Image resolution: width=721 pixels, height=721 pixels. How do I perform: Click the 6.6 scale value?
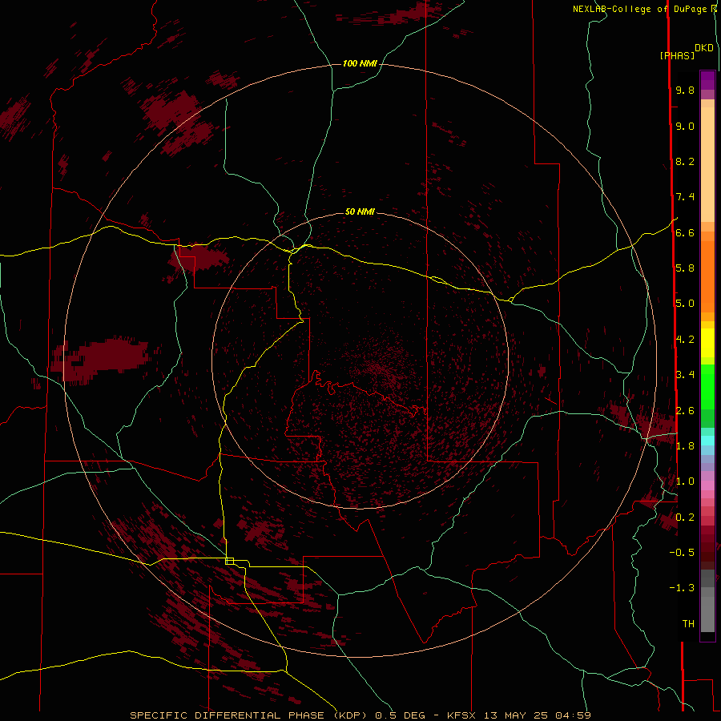coord(685,232)
